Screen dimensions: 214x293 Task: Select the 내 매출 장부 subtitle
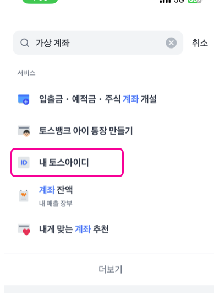click(x=56, y=203)
